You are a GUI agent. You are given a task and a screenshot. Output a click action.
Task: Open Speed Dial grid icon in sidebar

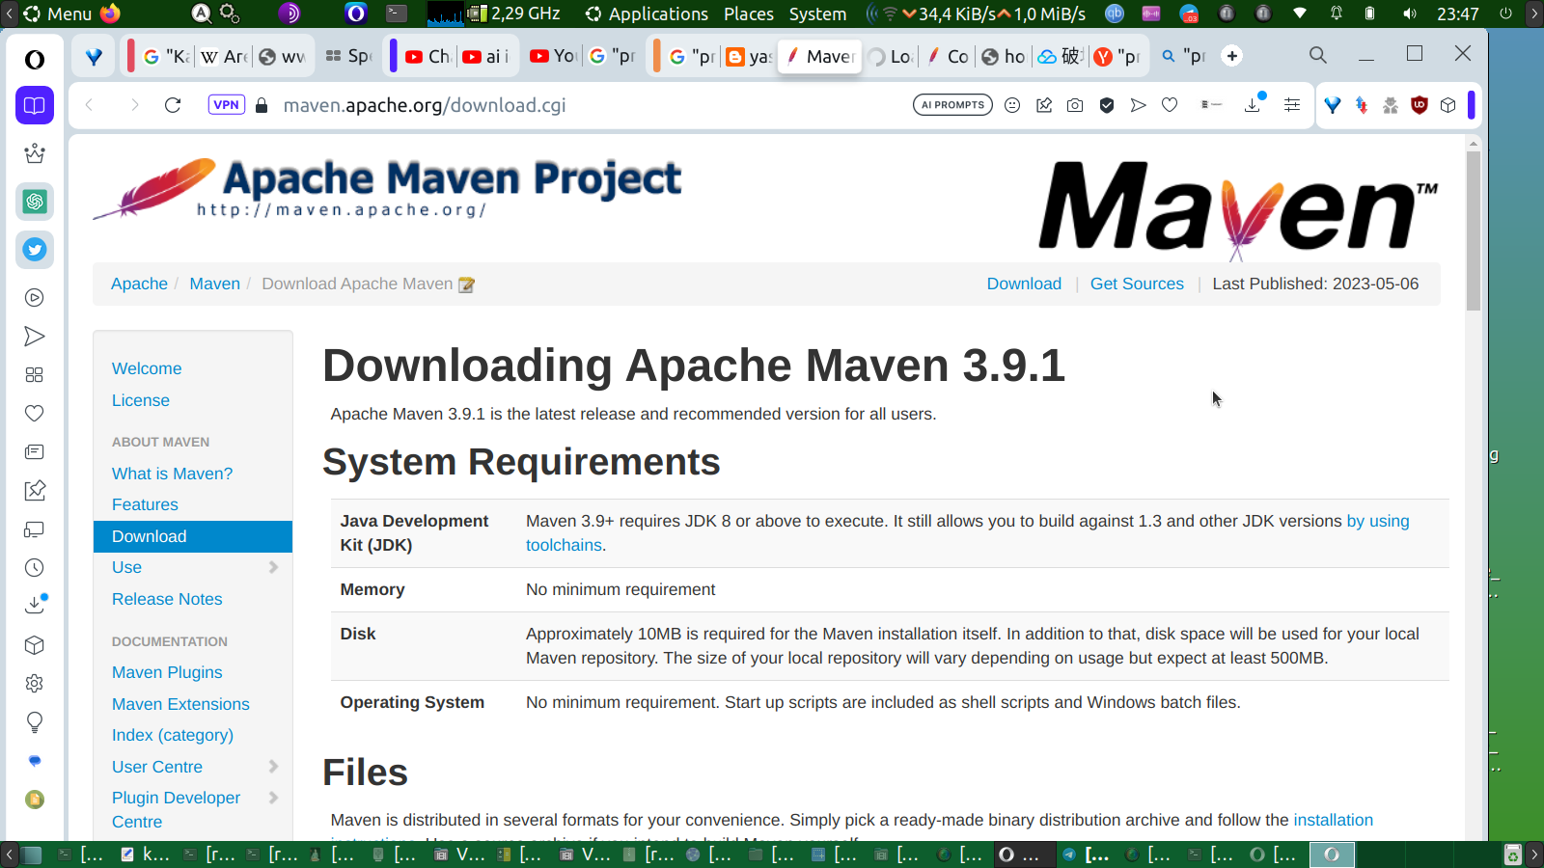pos(35,375)
